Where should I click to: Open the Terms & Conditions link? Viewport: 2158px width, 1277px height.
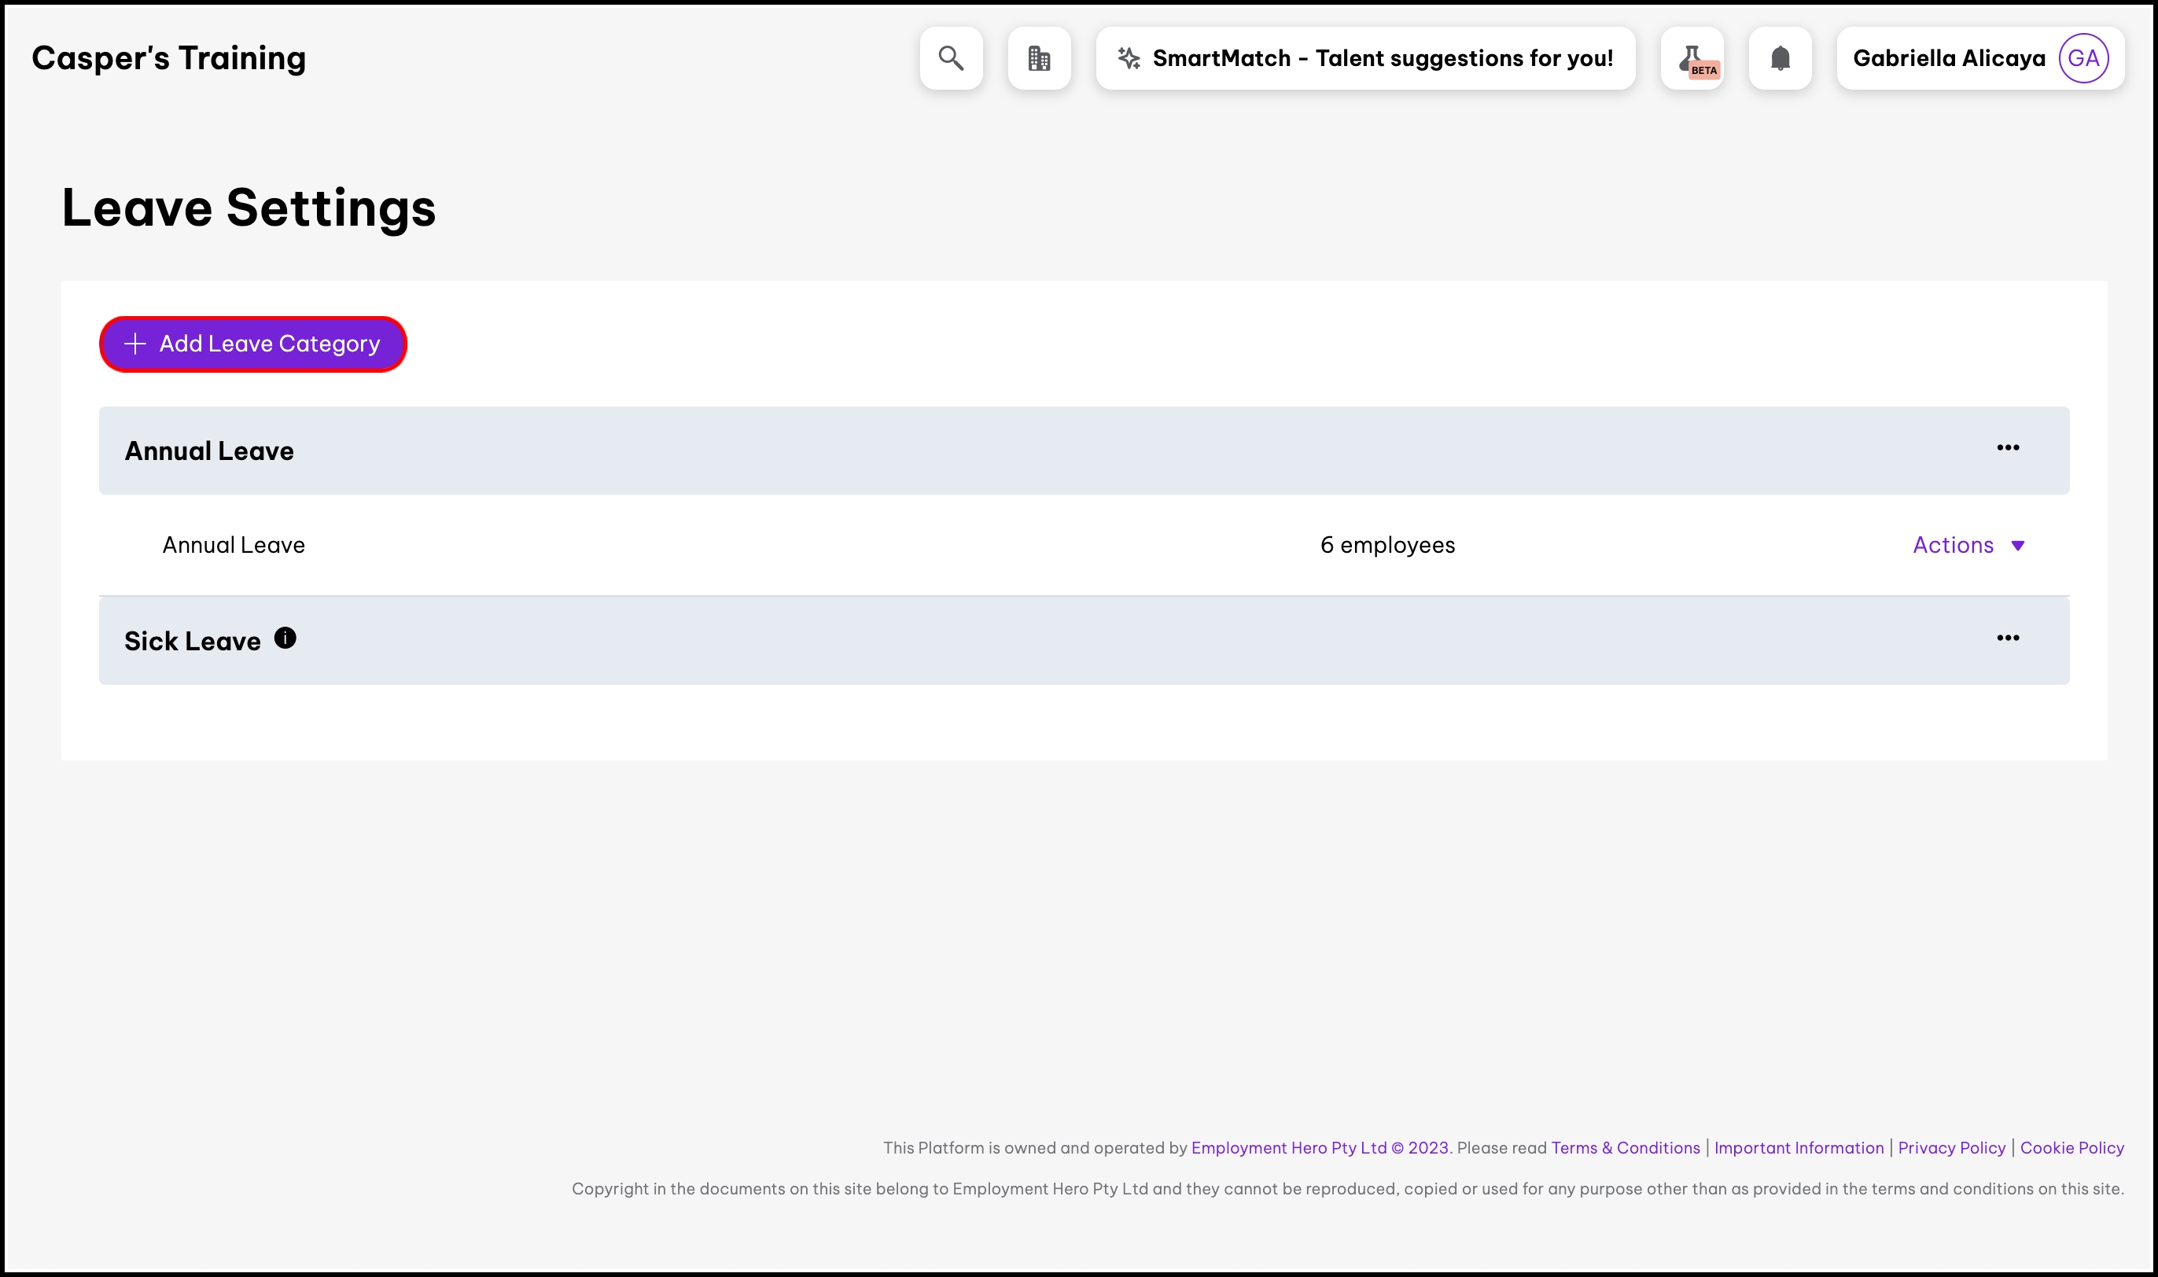[x=1625, y=1147]
